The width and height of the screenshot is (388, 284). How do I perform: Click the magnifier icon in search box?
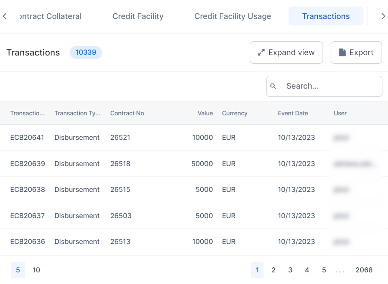pos(273,86)
